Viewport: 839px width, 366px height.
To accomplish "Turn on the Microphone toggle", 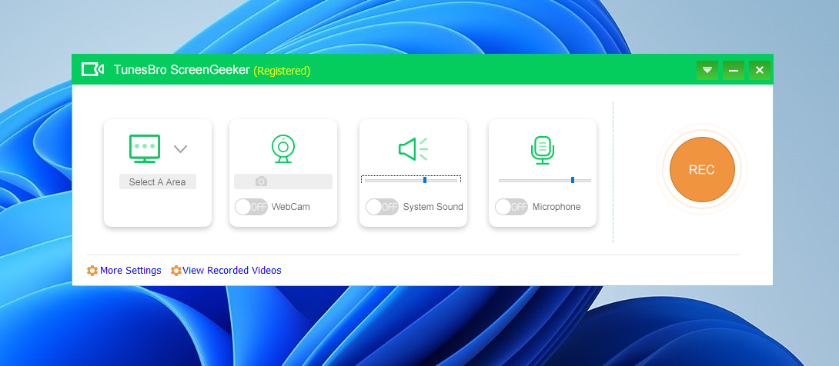I will pyautogui.click(x=511, y=207).
